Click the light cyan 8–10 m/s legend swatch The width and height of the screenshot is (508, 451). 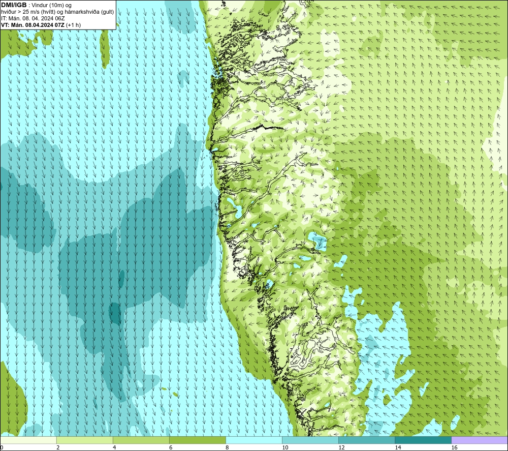tap(254, 440)
